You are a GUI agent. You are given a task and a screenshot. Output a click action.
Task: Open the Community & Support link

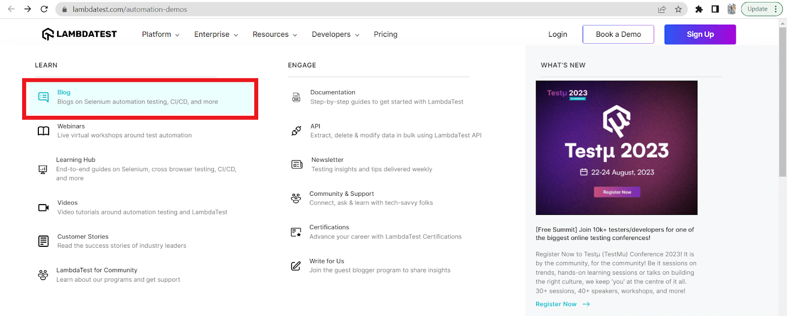(x=341, y=194)
